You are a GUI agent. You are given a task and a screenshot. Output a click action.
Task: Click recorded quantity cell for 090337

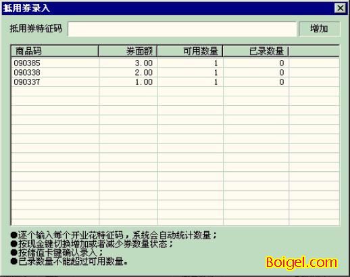(x=256, y=82)
